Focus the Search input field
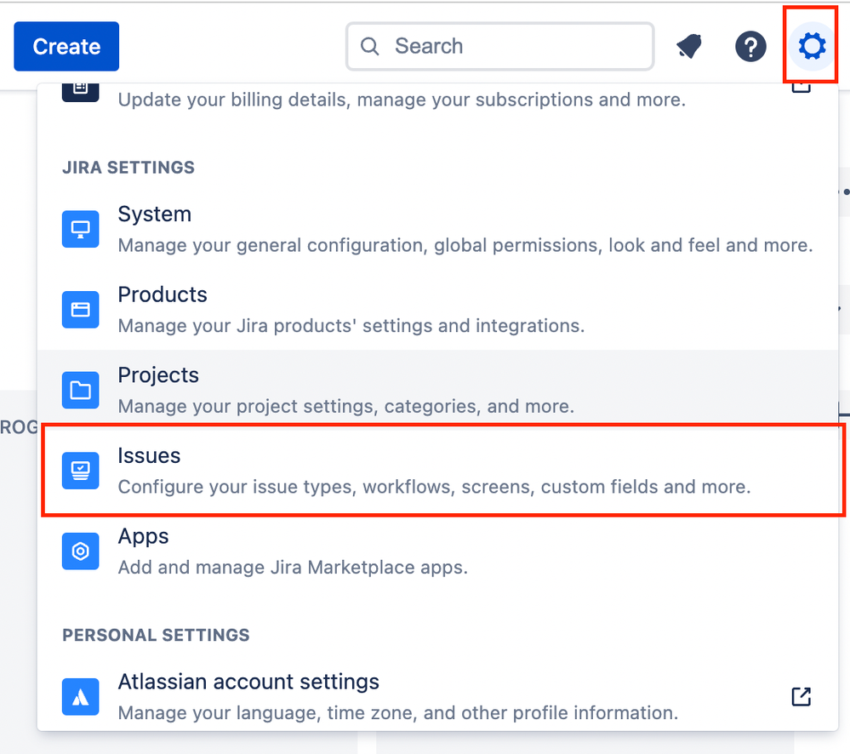Image resolution: width=850 pixels, height=754 pixels. pyautogui.click(x=499, y=46)
